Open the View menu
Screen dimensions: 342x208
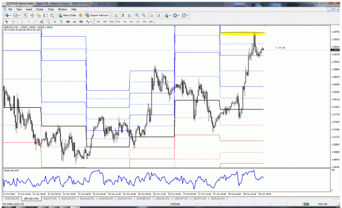(19, 9)
